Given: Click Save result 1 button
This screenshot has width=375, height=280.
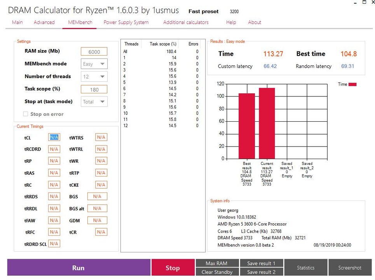Looking at the screenshot, I should point(262,263).
